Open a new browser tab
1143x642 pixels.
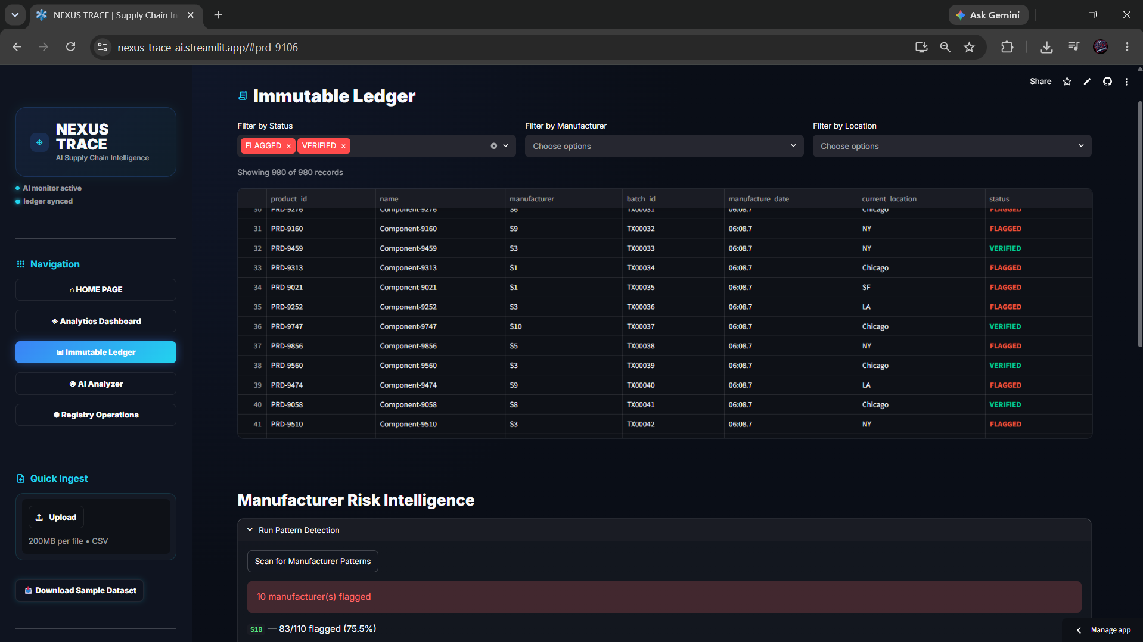[x=218, y=15]
